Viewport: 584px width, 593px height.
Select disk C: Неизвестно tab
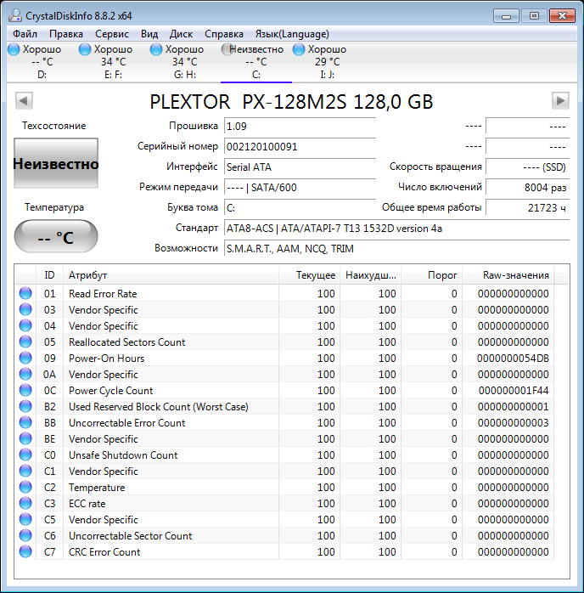point(255,62)
